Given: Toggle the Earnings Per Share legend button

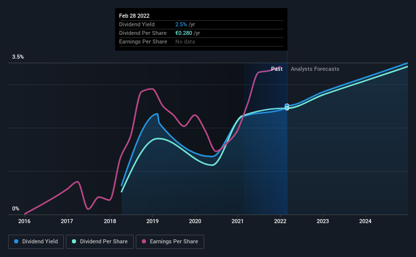Looking at the screenshot, I should pyautogui.click(x=170, y=242).
